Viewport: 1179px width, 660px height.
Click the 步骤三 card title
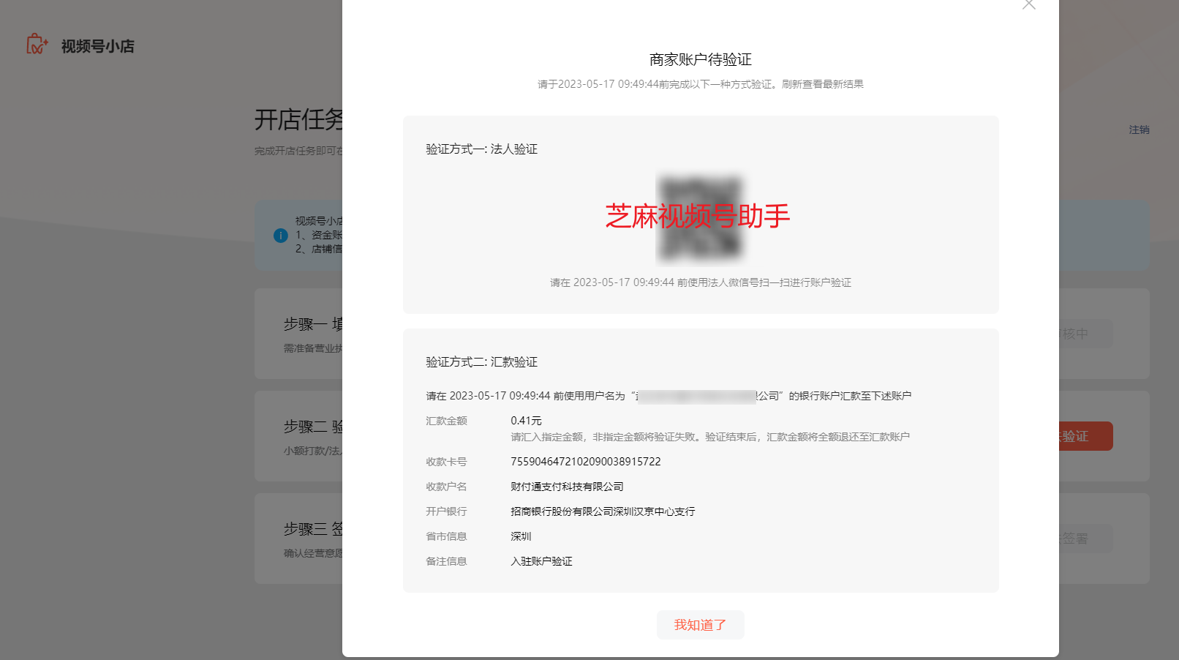pos(313,529)
